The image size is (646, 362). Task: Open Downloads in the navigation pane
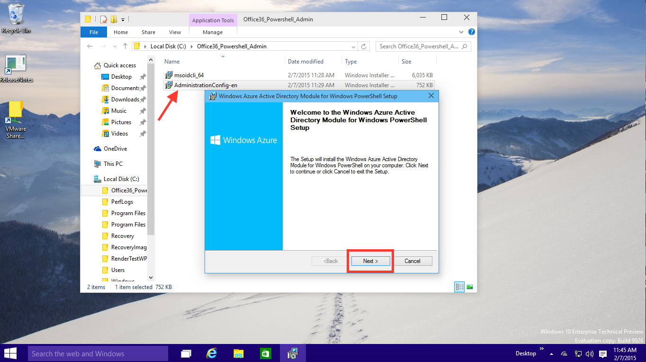(x=125, y=100)
